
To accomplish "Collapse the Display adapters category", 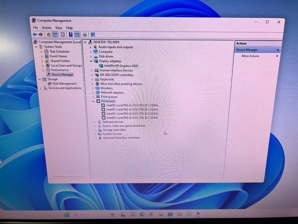I will 91,61.
